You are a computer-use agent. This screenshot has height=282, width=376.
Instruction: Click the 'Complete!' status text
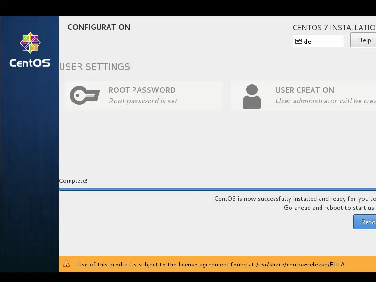73,181
